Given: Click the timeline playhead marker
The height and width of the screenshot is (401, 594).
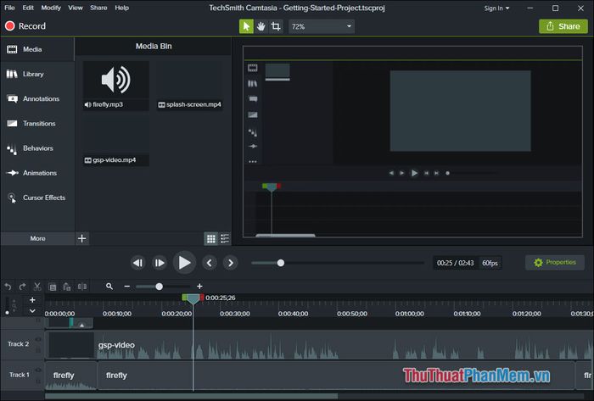Looking at the screenshot, I should tap(193, 298).
